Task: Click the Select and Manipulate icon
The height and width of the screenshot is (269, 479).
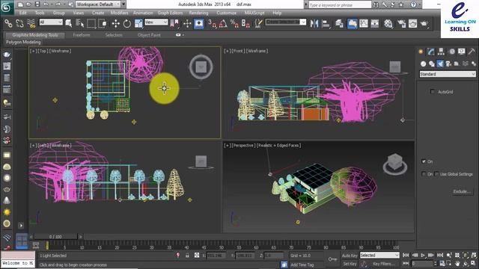Action: (187, 23)
